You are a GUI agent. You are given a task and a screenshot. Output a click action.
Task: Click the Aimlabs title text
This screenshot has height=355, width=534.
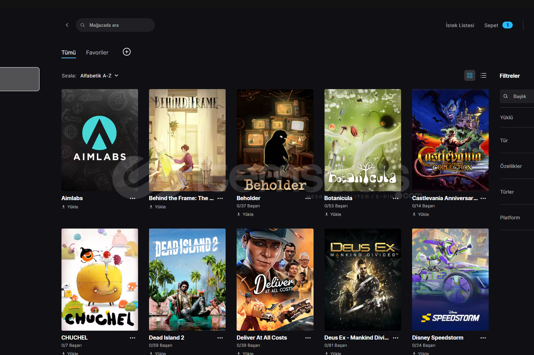coord(72,198)
